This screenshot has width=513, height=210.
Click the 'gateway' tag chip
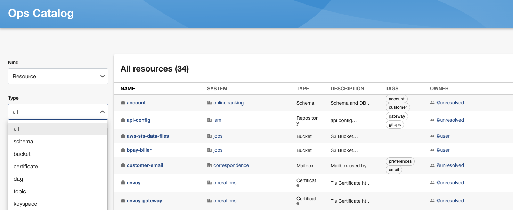pos(397,116)
